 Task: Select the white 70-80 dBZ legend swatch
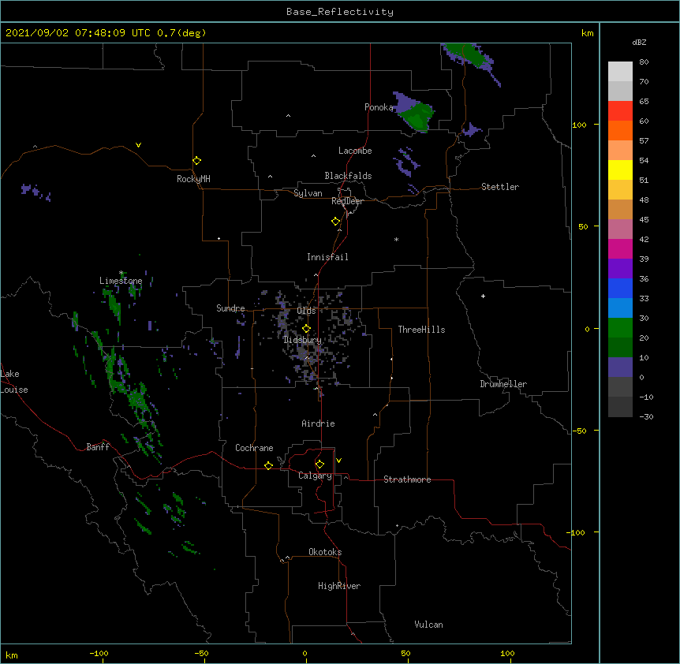(620, 72)
